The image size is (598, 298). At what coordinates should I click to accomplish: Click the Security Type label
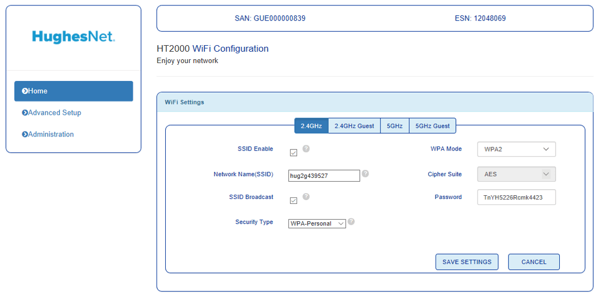[x=254, y=222]
